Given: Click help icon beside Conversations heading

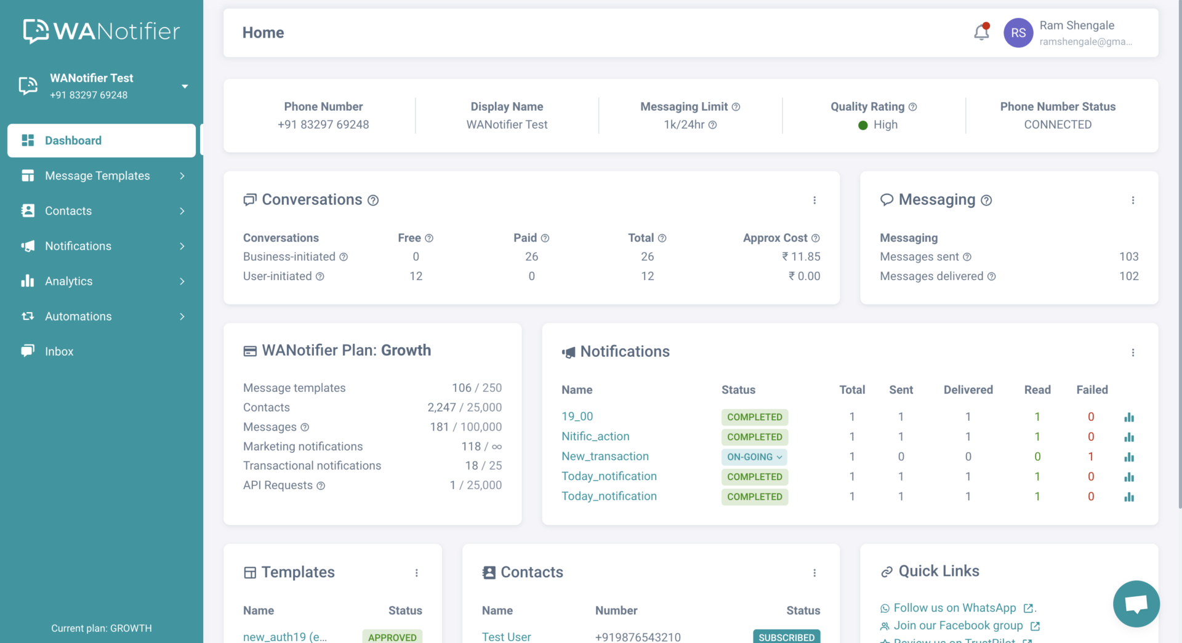Looking at the screenshot, I should pyautogui.click(x=373, y=201).
